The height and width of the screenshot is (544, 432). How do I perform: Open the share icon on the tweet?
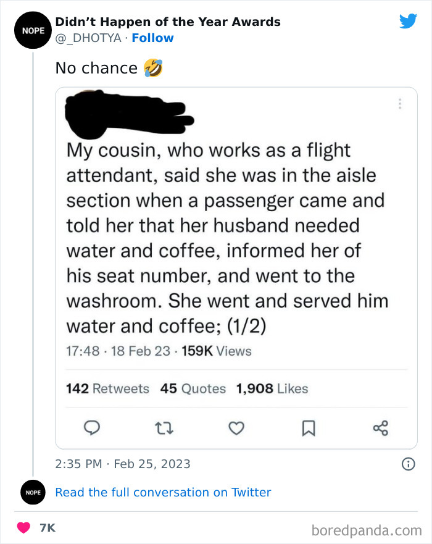(x=381, y=427)
